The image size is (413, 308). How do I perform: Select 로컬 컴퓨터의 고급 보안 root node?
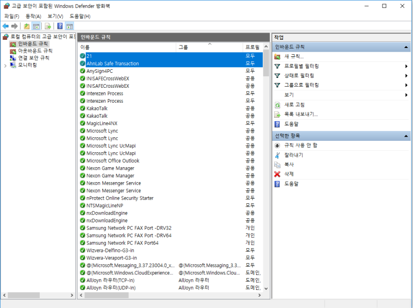click(x=43, y=37)
